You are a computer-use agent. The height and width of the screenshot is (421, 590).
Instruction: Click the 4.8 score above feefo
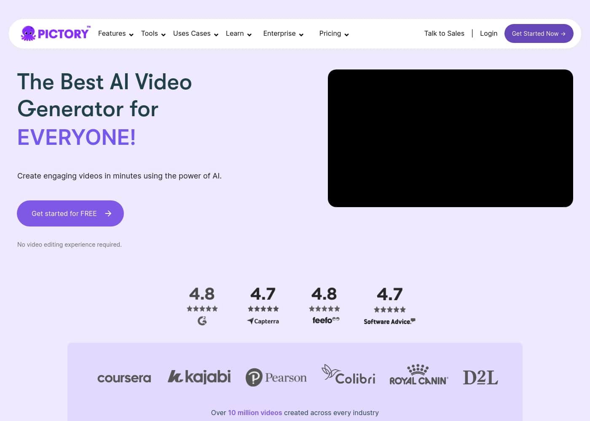pyautogui.click(x=324, y=293)
